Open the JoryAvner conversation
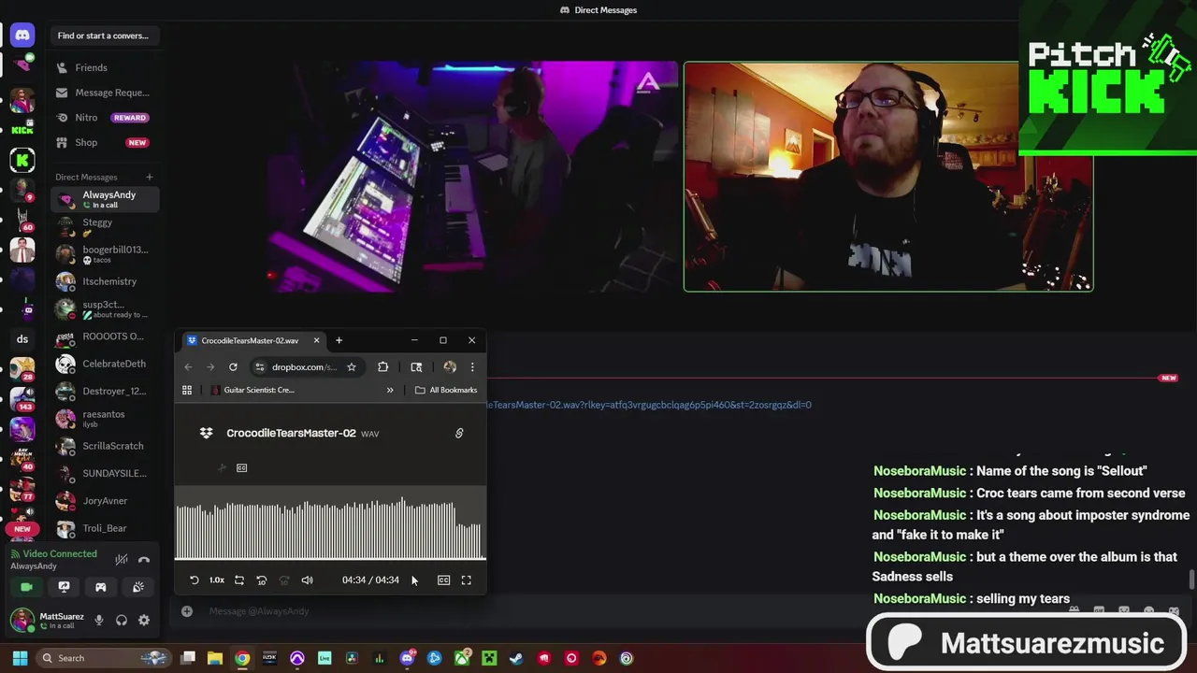The image size is (1197, 673). [x=104, y=501]
